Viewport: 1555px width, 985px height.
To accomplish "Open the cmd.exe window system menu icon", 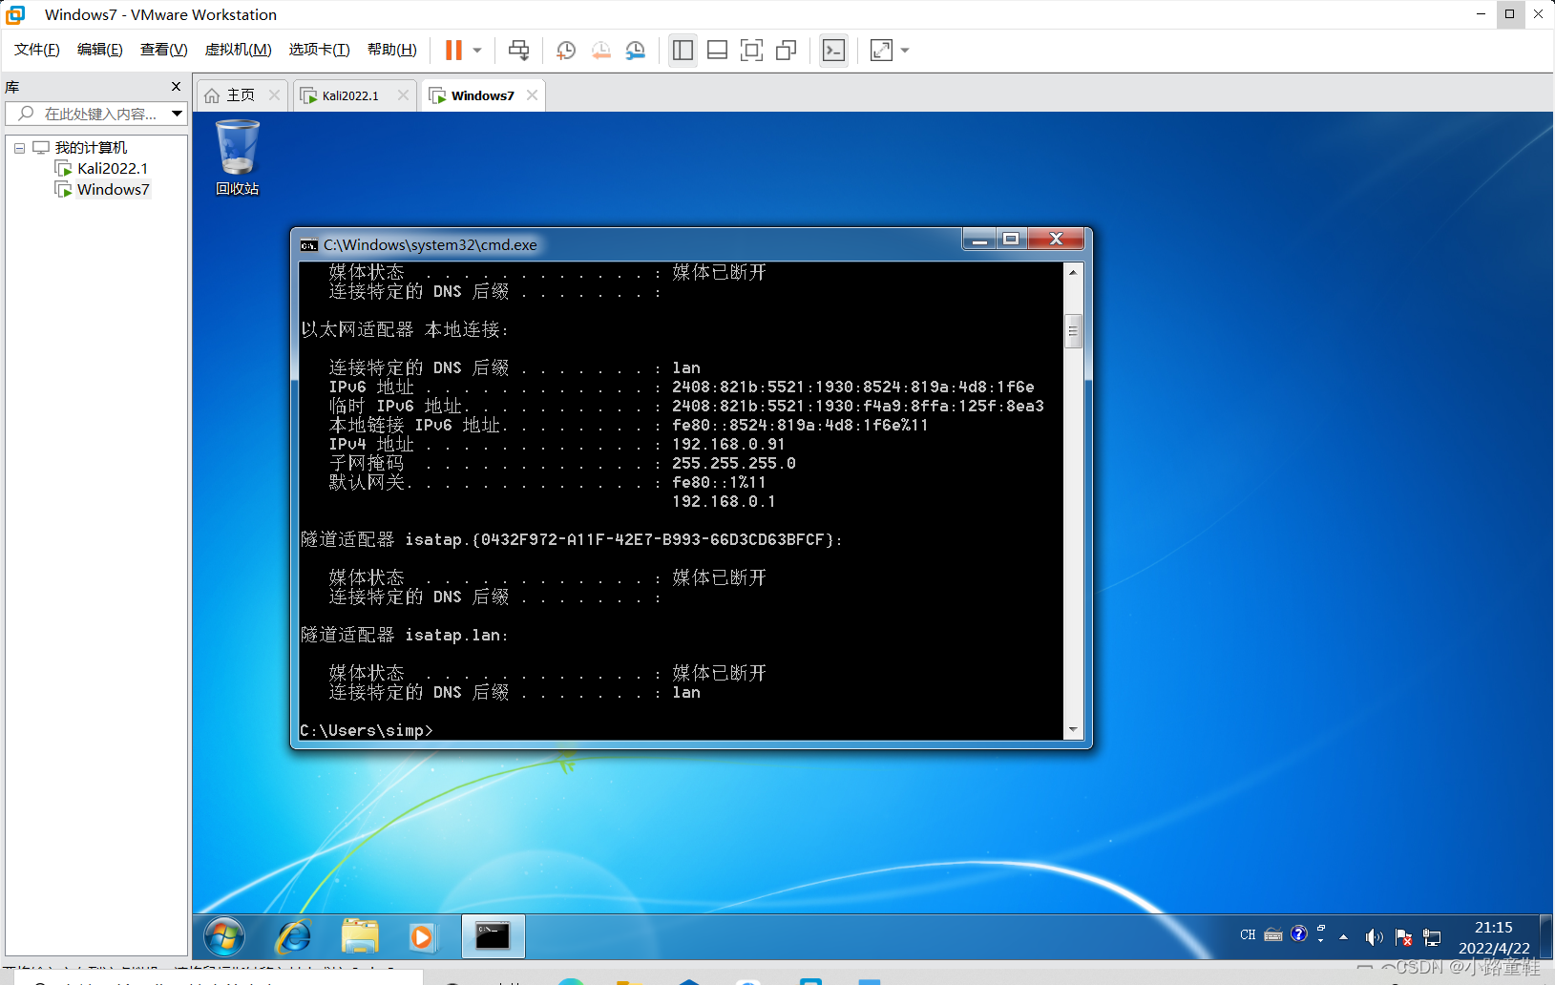I will click(309, 245).
